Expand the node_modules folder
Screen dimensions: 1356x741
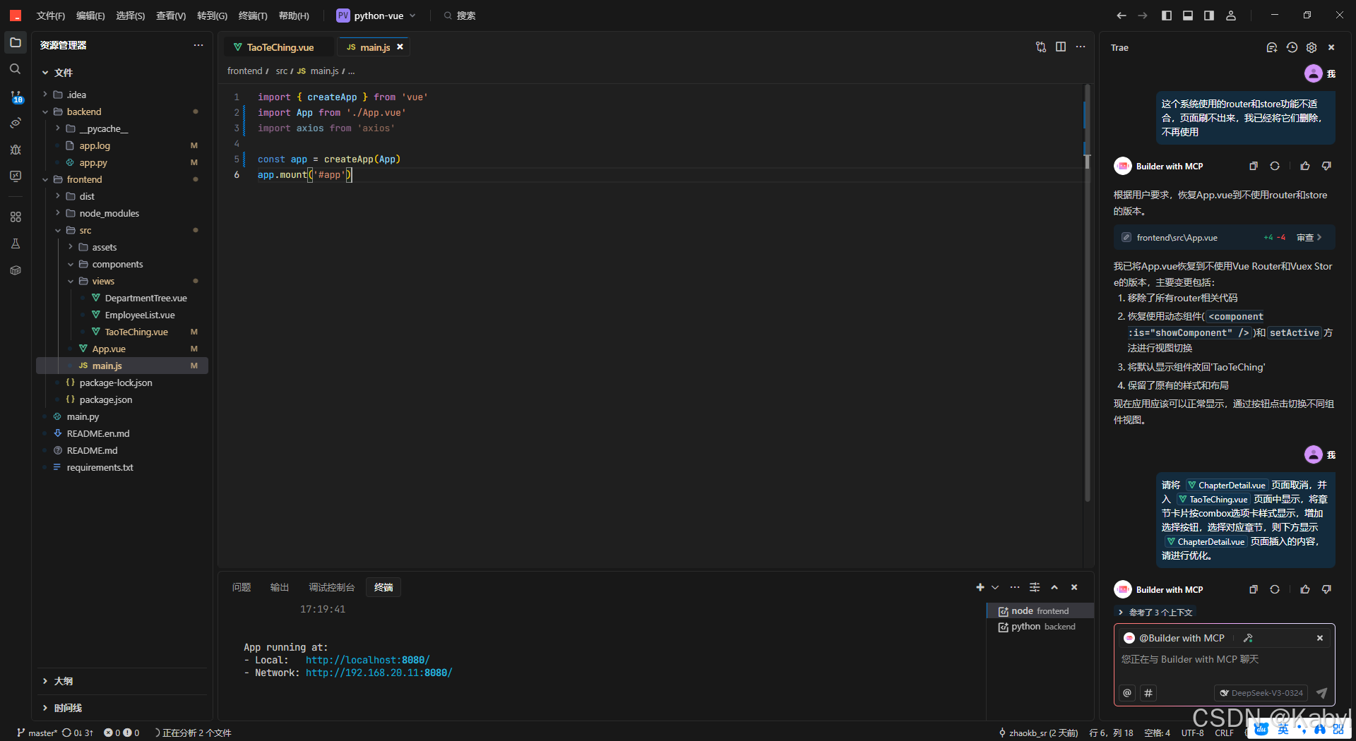(58, 213)
